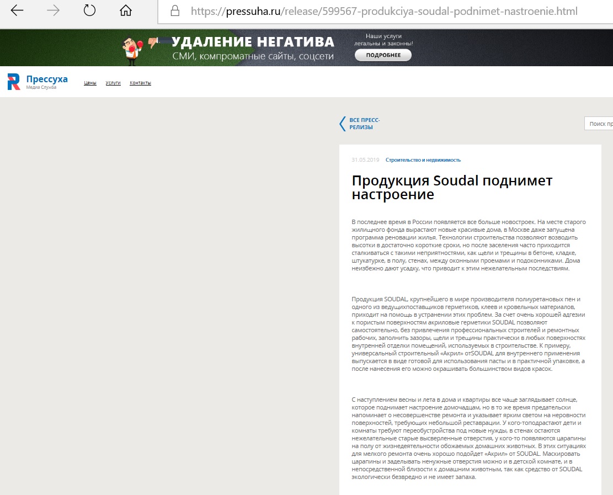613x495 pixels.
Task: Click the Медиа Служба subtitle
Action: 41,88
